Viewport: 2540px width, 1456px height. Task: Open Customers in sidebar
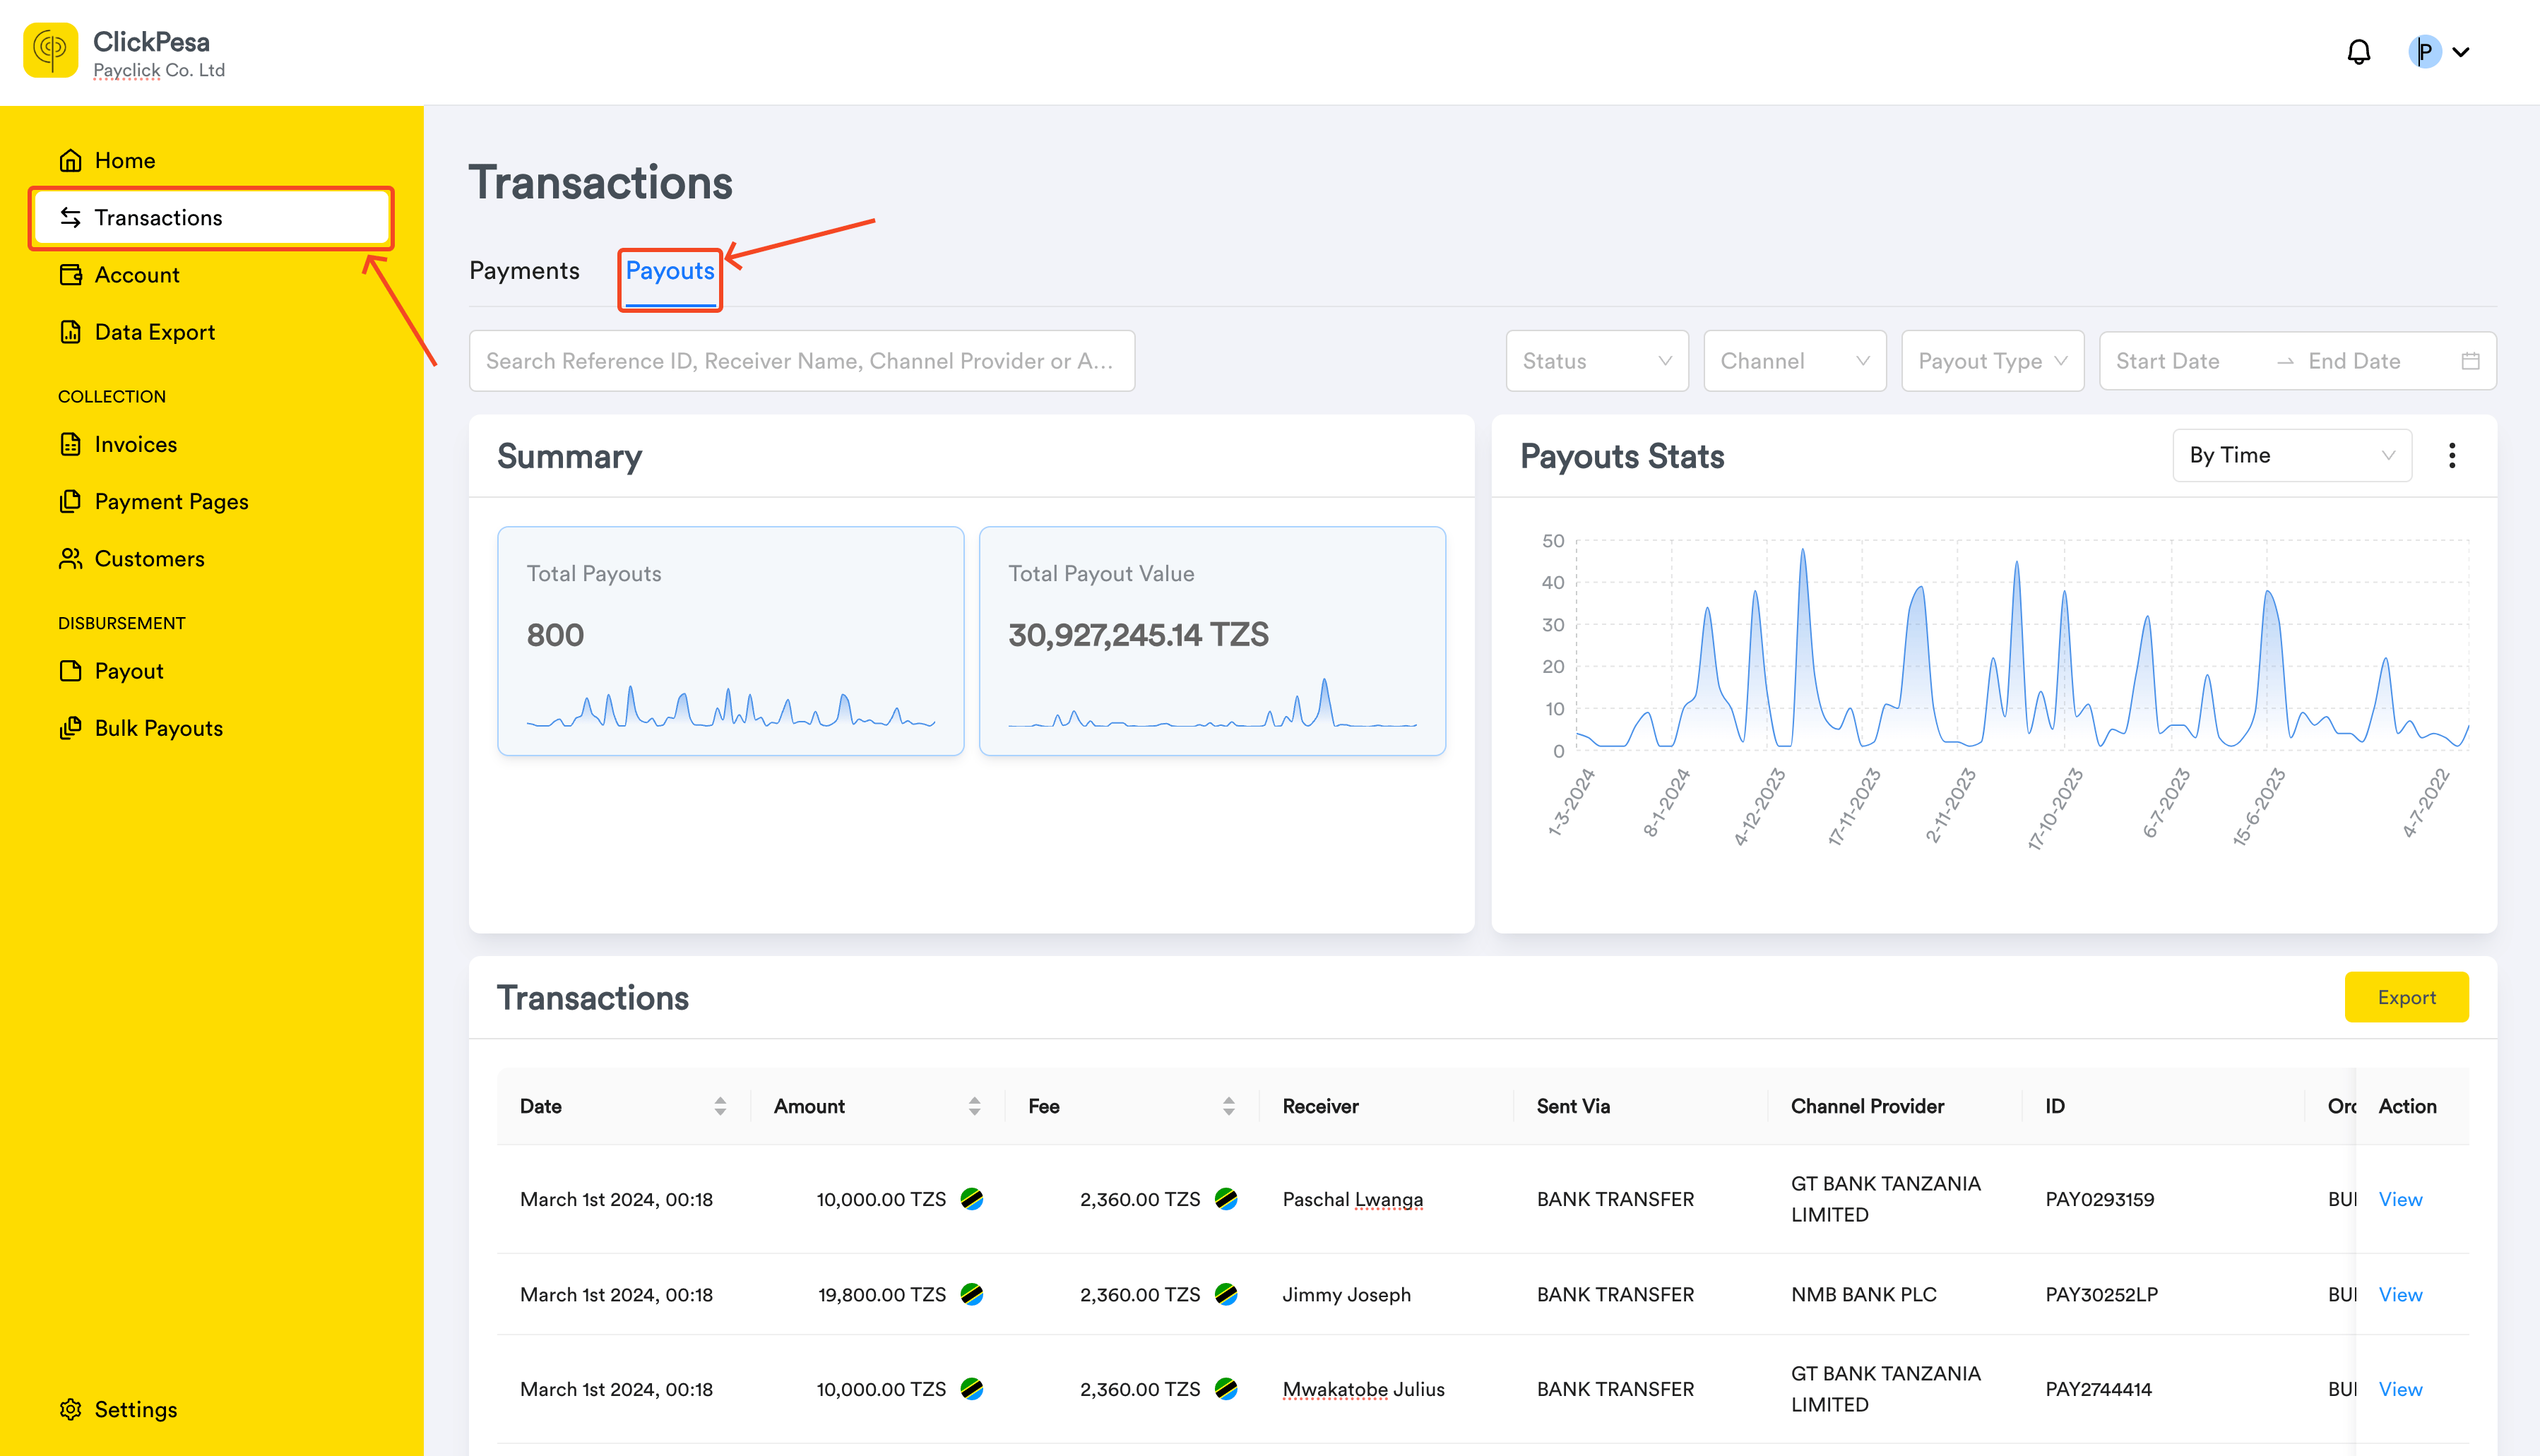click(212, 558)
